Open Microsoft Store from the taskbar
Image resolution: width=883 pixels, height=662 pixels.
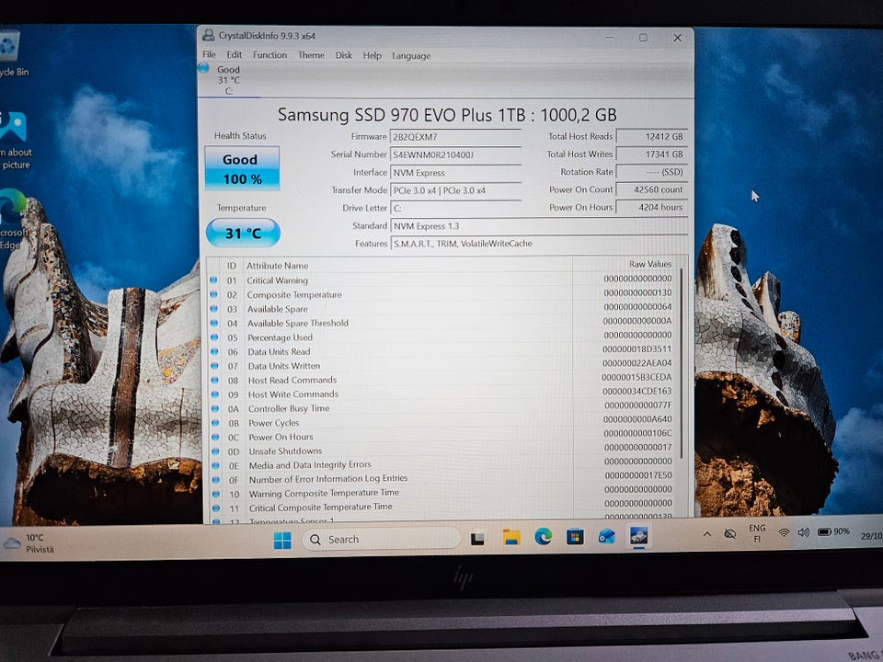(574, 536)
